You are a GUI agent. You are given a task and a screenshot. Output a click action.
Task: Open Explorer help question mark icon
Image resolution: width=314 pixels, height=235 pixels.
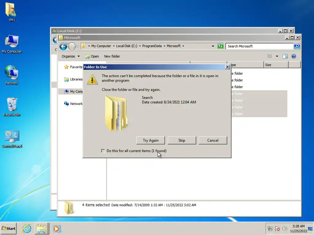(x=294, y=56)
